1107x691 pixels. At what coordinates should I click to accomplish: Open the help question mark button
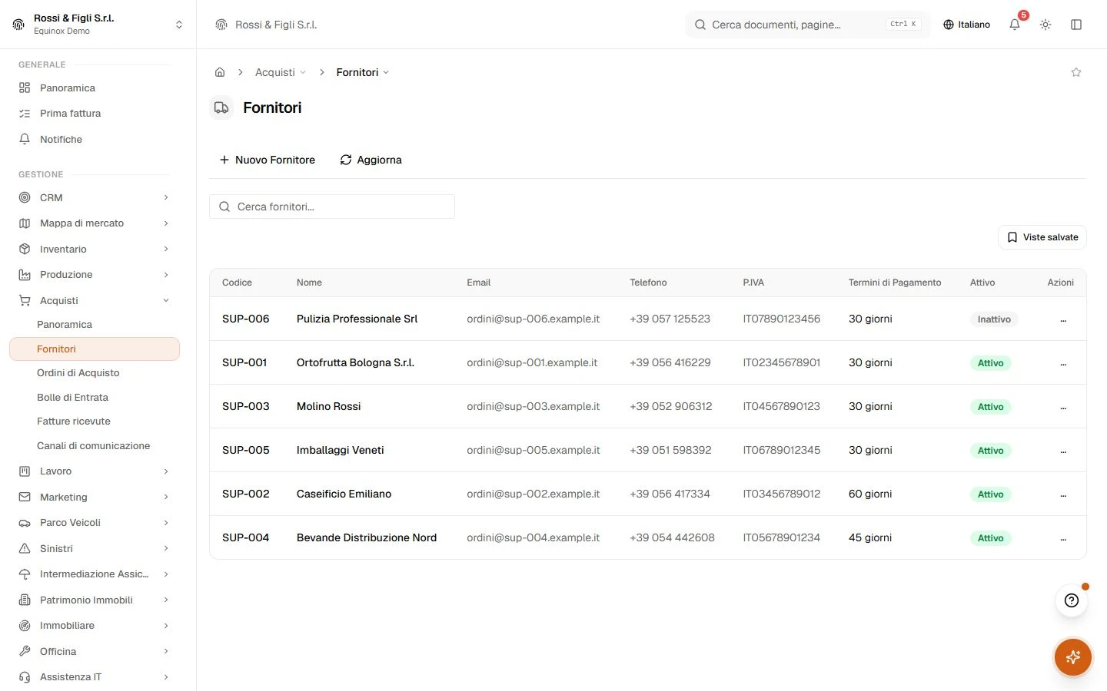[1072, 600]
